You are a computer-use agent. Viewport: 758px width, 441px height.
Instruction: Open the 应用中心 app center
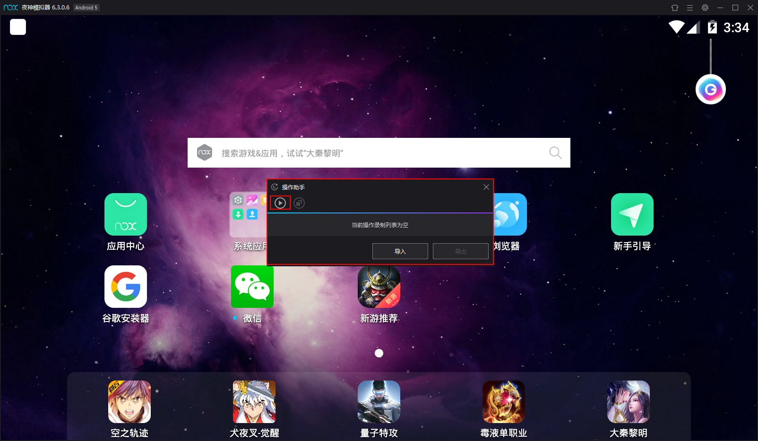[x=125, y=214]
